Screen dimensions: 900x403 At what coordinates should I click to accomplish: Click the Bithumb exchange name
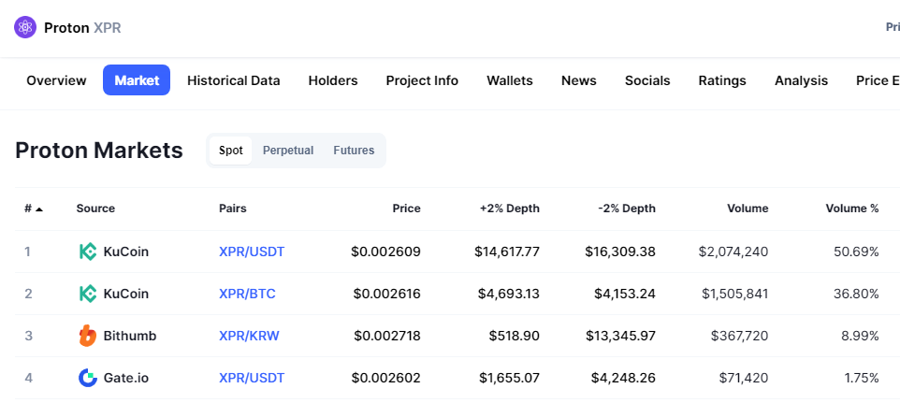pyautogui.click(x=130, y=336)
